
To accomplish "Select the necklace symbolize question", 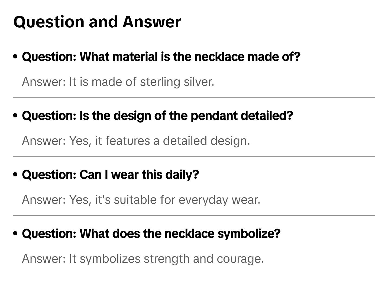I will point(151,234).
